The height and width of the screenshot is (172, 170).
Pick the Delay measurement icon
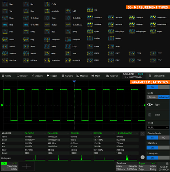click(x=47, y=53)
